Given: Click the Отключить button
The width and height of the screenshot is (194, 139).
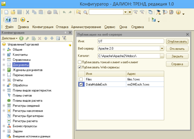Looking at the screenshot, I should point(177,49).
